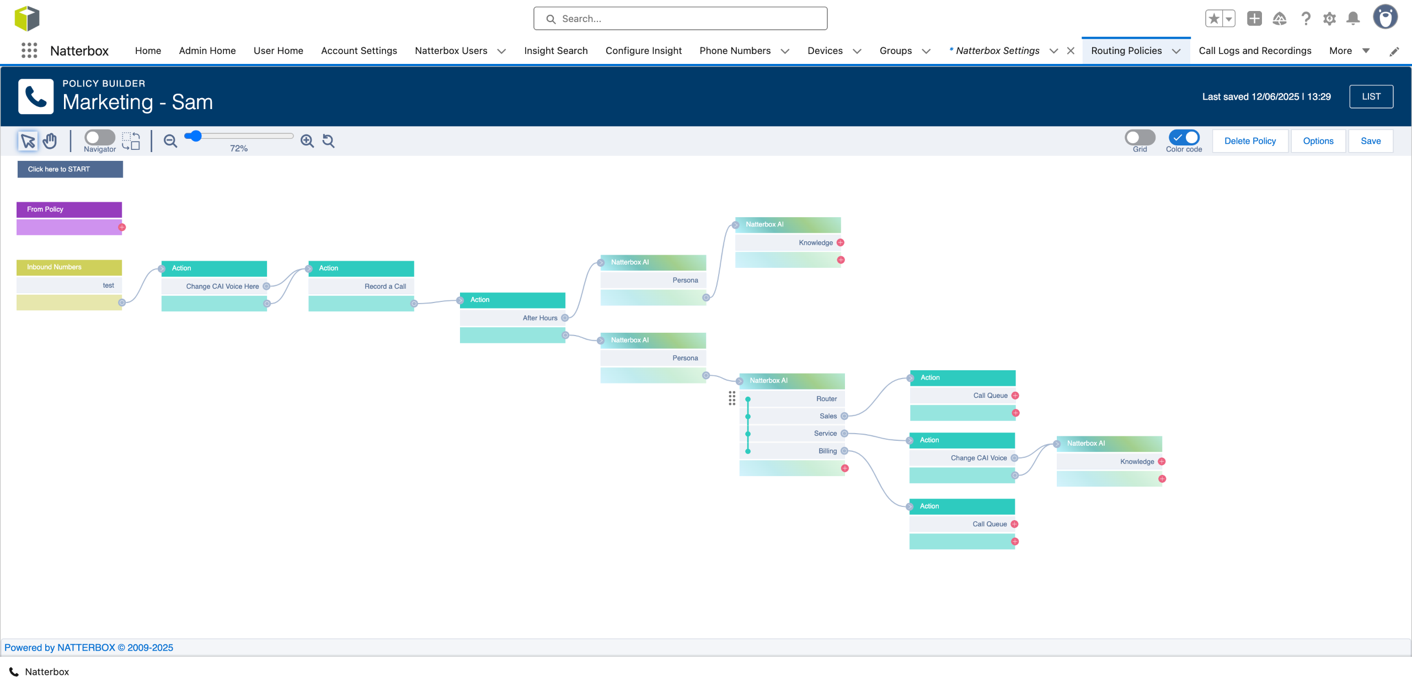The image size is (1412, 686).
Task: Expand the Natterbox Users tab dropdown
Action: pos(501,51)
